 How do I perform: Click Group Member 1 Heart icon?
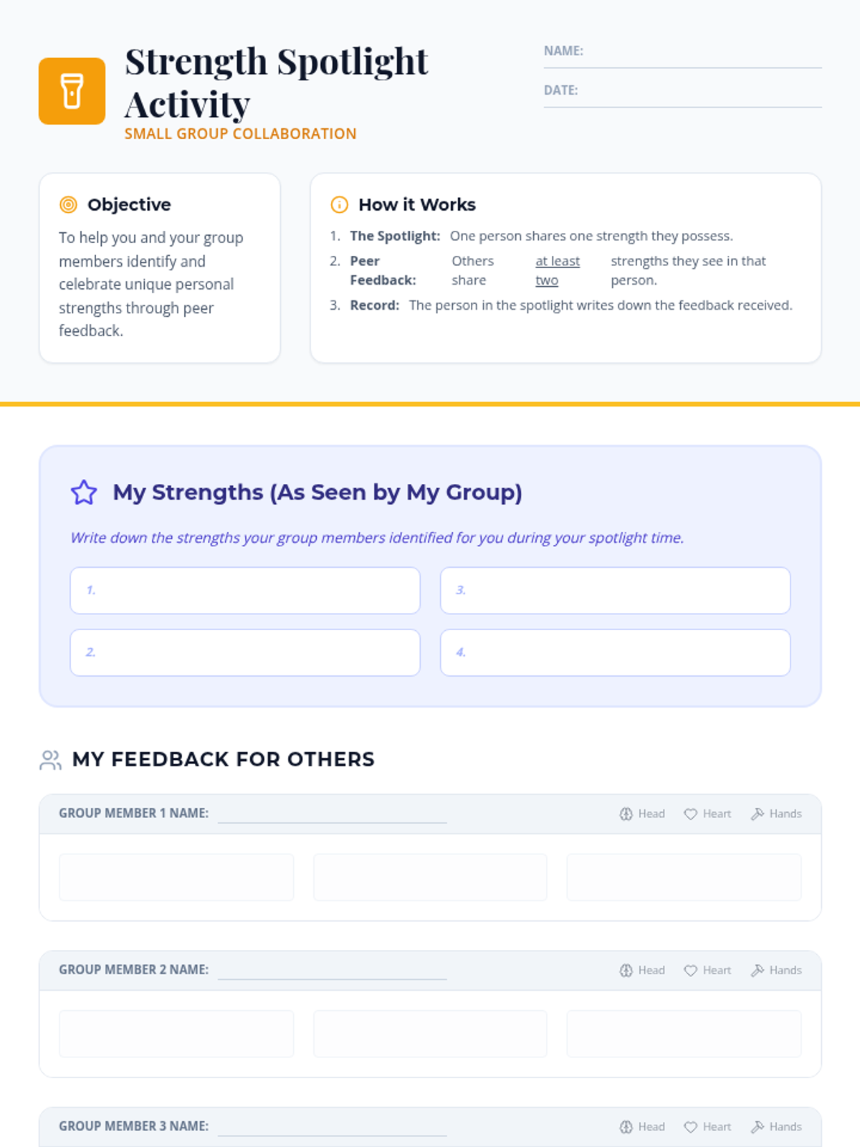click(690, 814)
